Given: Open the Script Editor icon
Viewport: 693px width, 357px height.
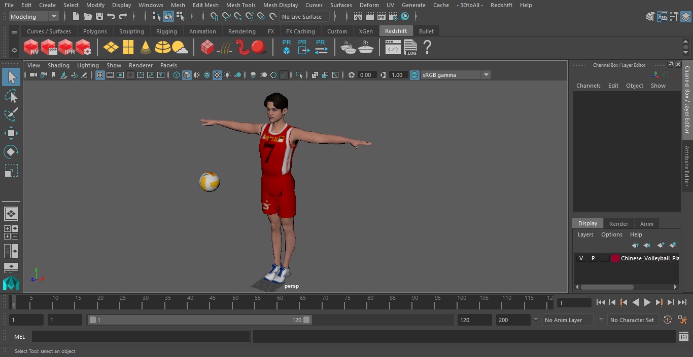Looking at the screenshot, I should pos(684,336).
